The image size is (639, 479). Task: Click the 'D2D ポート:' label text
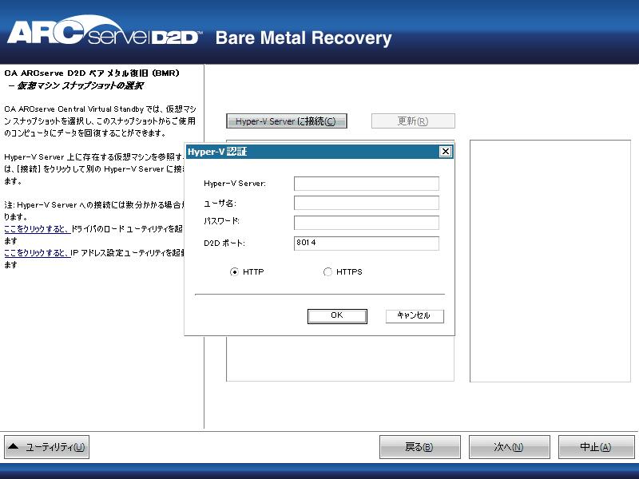point(224,243)
